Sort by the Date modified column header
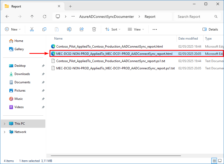224x164 pixels. pos(188,39)
